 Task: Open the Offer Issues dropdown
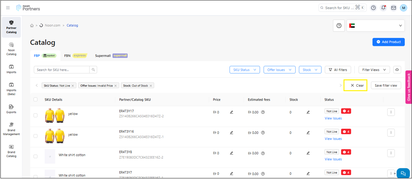(x=279, y=70)
